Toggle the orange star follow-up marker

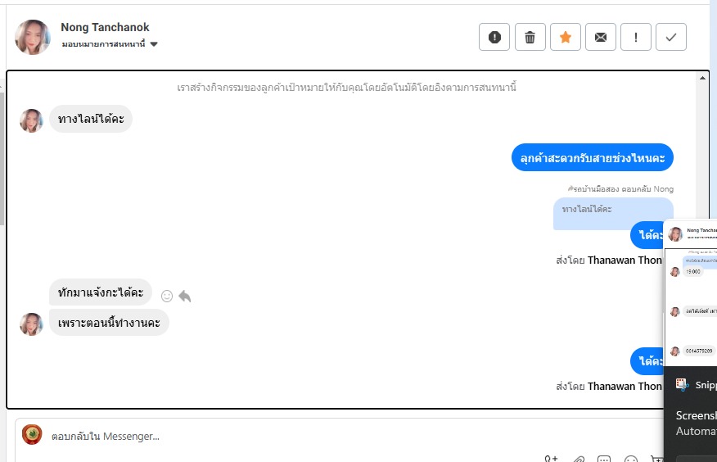click(566, 37)
